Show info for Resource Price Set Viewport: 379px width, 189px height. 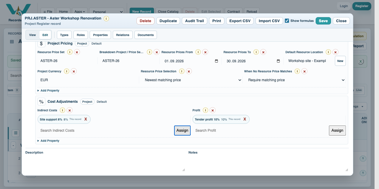tap(70, 52)
